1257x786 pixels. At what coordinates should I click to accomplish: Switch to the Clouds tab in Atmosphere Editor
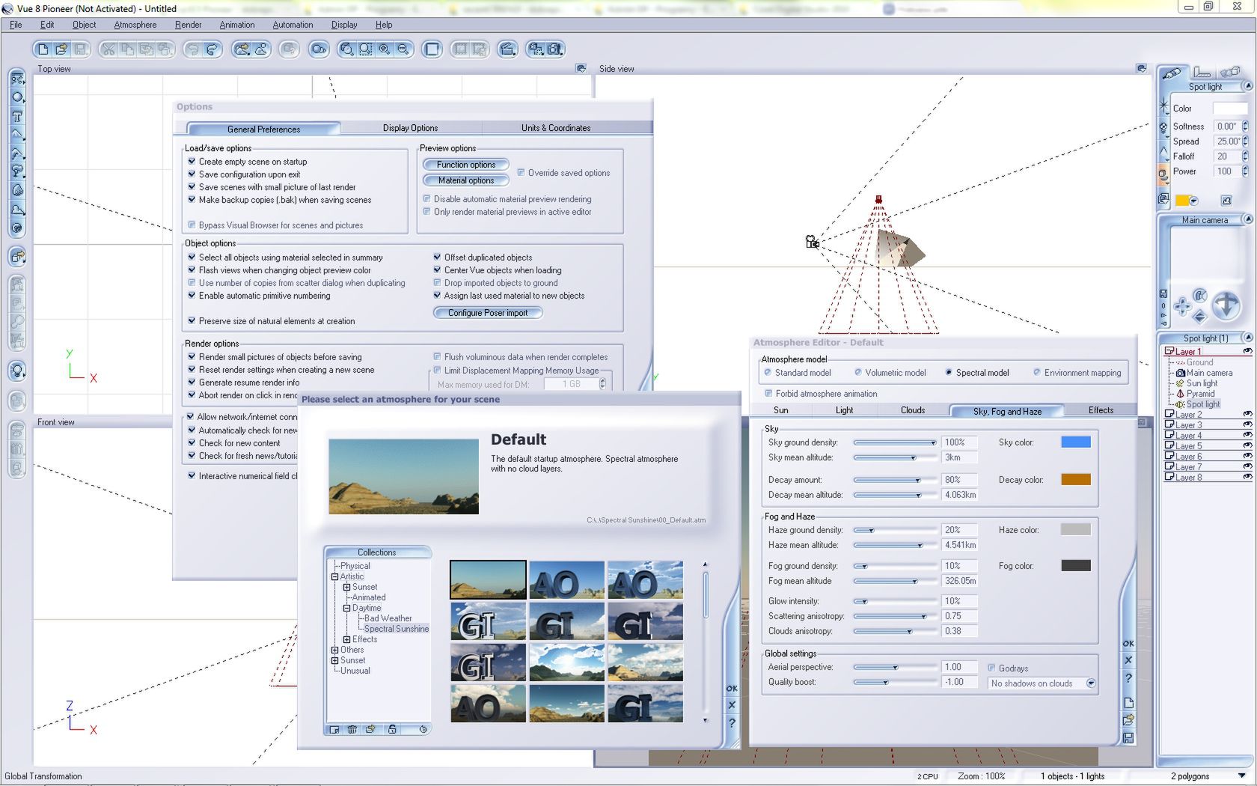pos(912,410)
